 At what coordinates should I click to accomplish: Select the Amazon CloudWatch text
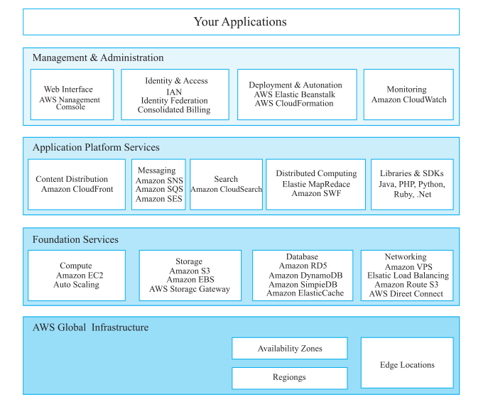[x=409, y=99]
